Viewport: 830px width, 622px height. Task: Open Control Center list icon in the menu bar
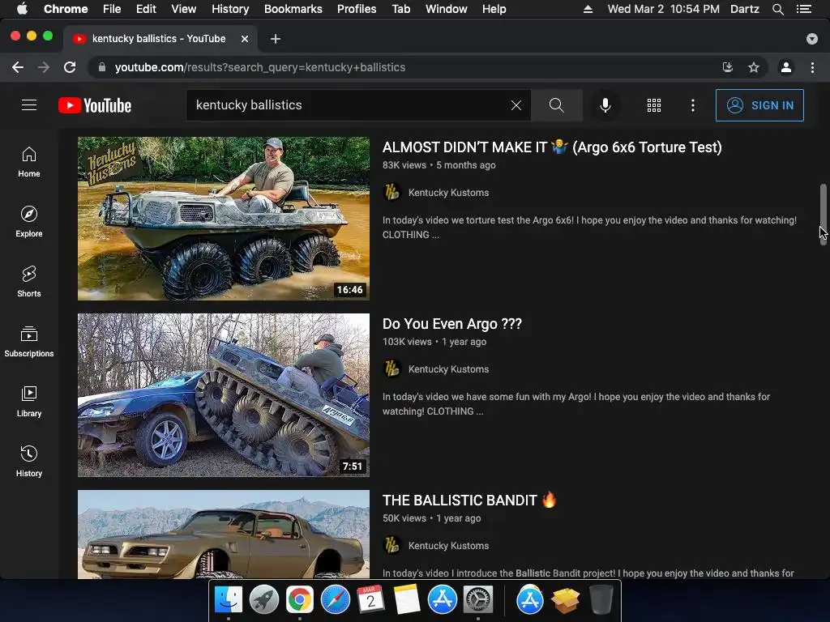[x=804, y=9]
